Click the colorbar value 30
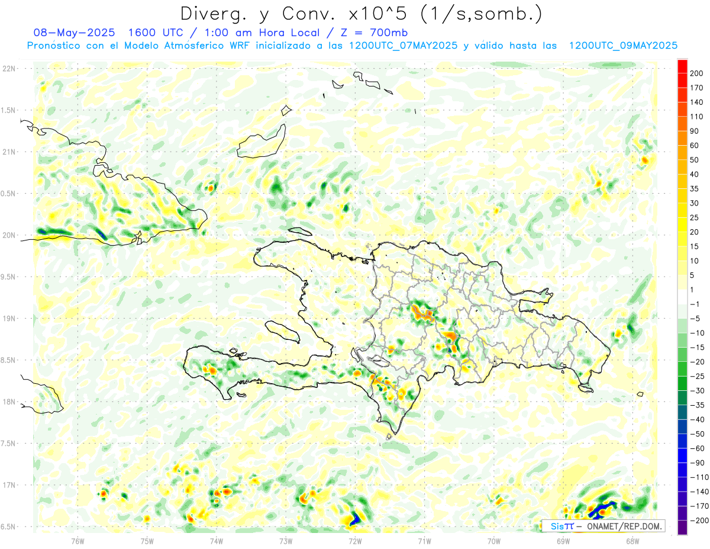Viewport: 710px width, 549px height. click(x=695, y=204)
